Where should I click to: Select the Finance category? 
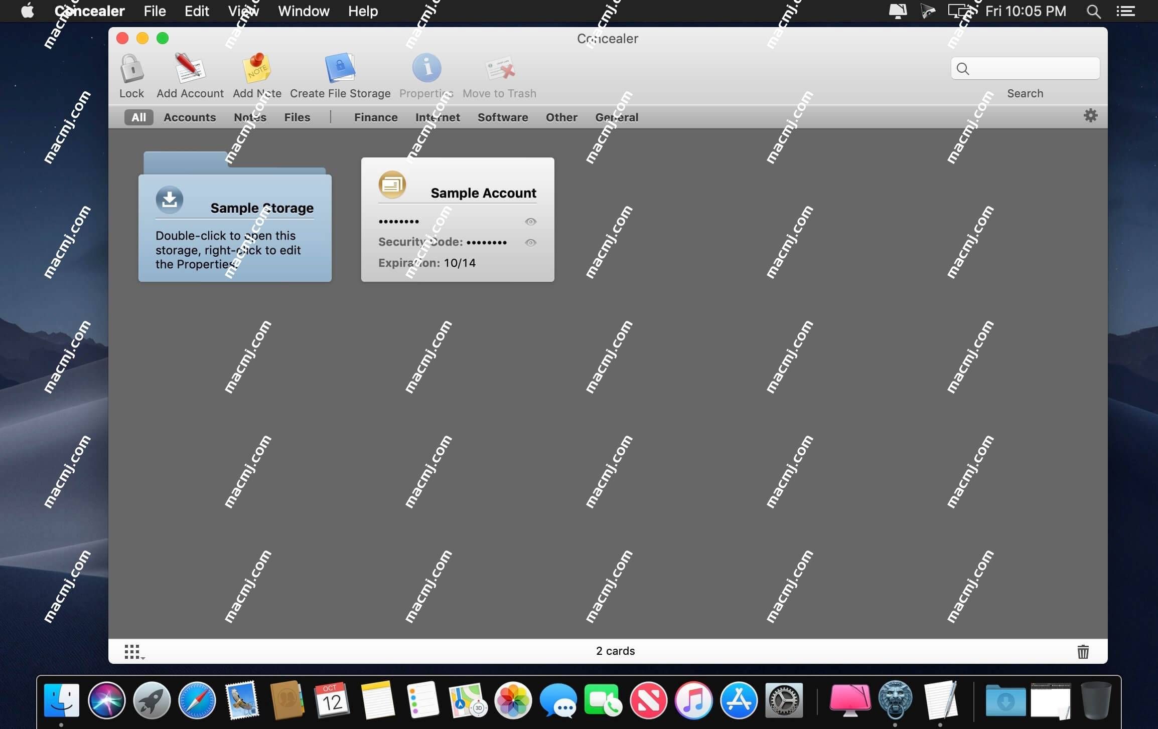[376, 117]
